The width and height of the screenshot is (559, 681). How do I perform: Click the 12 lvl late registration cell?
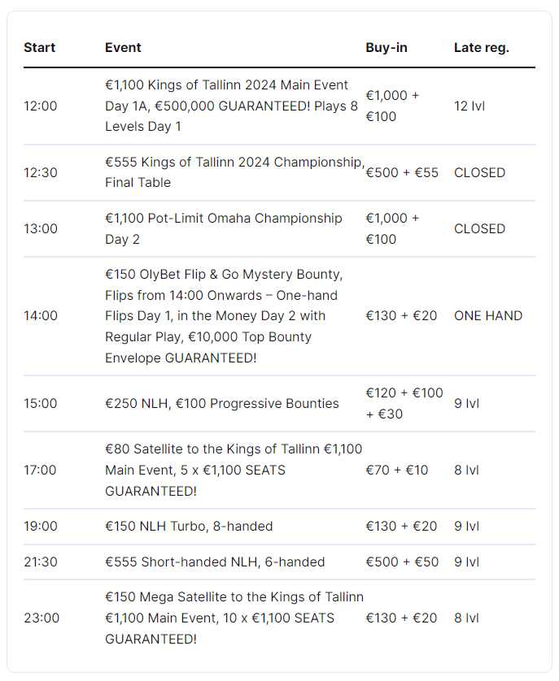[x=469, y=106]
